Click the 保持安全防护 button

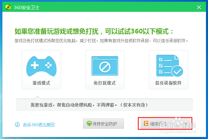click(x=103, y=123)
